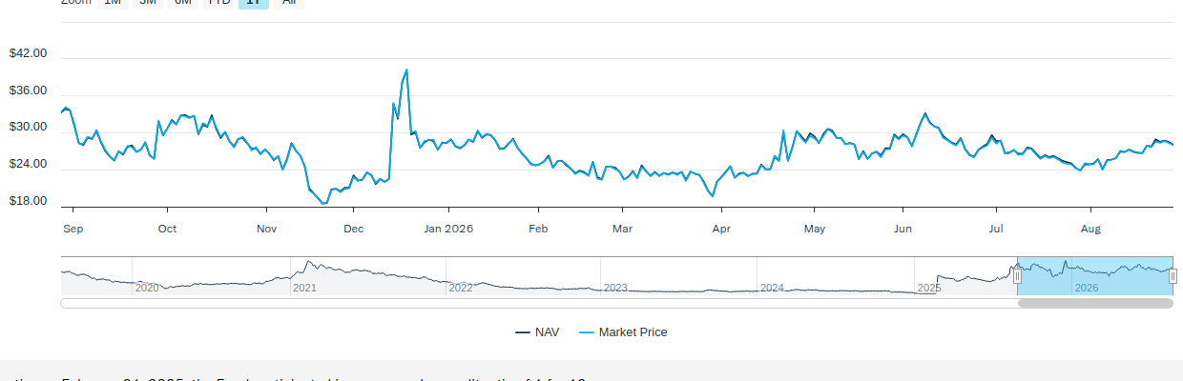Click the 2022 label in the navigator
Viewport: 1183px width, 381px height.
(461, 288)
